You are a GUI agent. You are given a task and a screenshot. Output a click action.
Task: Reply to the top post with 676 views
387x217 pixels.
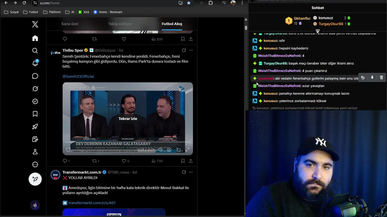65,39
